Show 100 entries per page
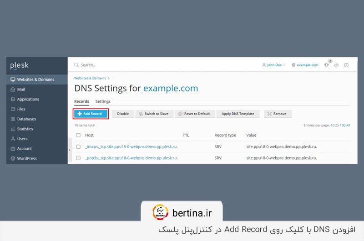Image resolution: width=364 pixels, height=241 pixels. point(343,125)
